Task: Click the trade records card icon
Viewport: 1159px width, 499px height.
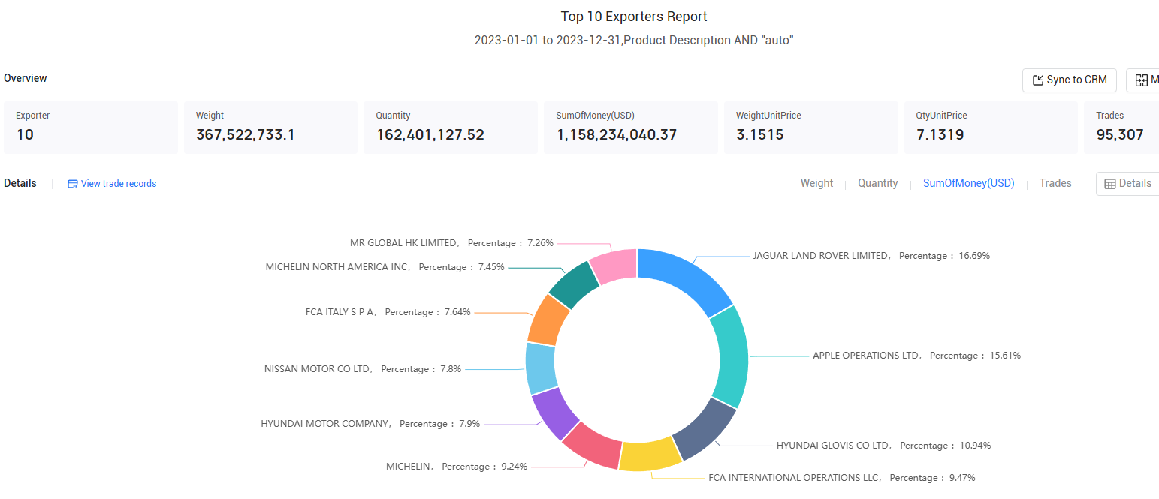Action: (73, 184)
